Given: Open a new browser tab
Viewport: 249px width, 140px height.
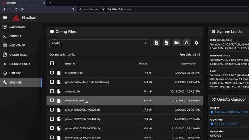Looking at the screenshot, I should pos(51,3).
